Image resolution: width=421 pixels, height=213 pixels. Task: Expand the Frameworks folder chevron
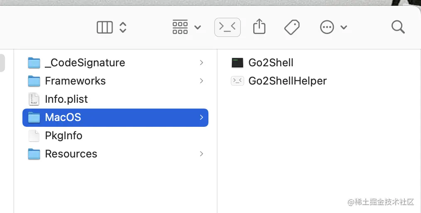(201, 81)
